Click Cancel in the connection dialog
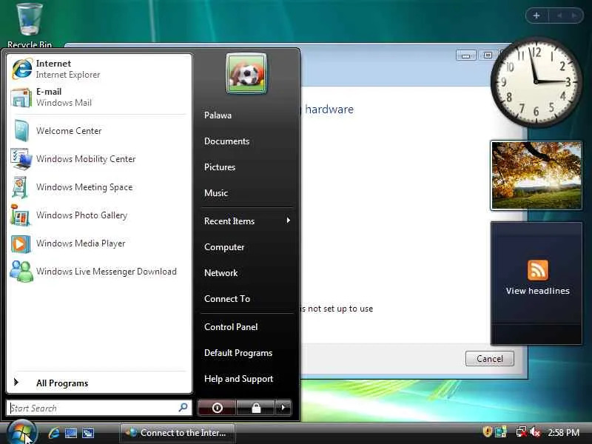The height and width of the screenshot is (444, 592). point(490,358)
